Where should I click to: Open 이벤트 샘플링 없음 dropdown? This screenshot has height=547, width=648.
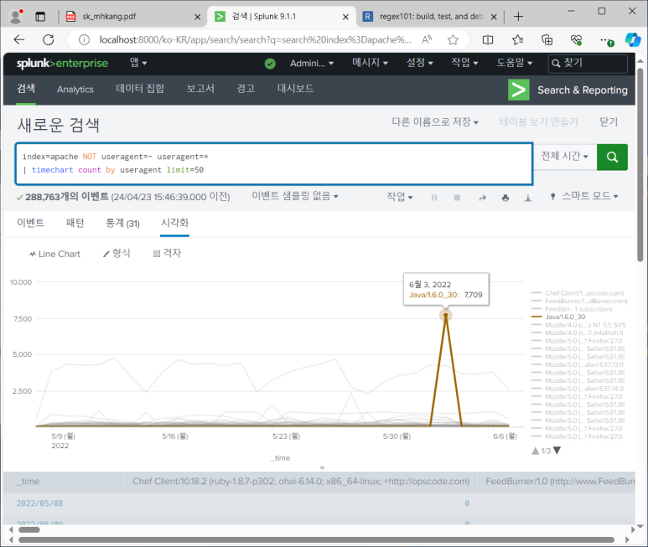[294, 196]
